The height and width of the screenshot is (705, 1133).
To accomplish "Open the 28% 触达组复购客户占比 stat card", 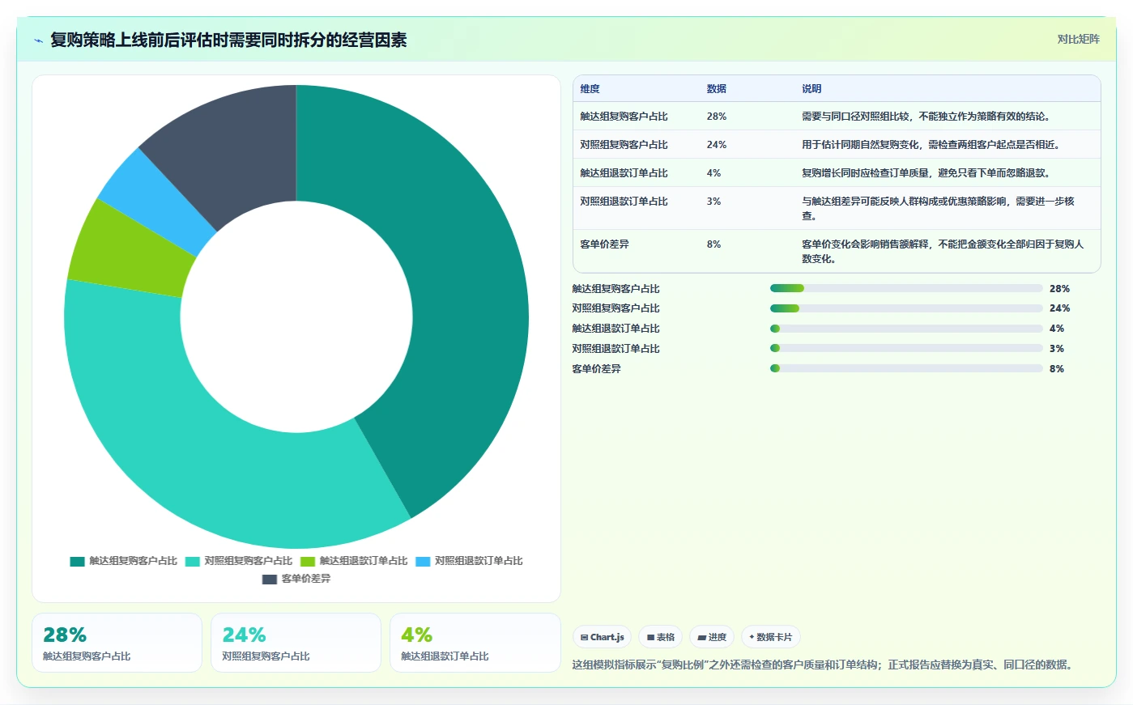I will [x=117, y=643].
